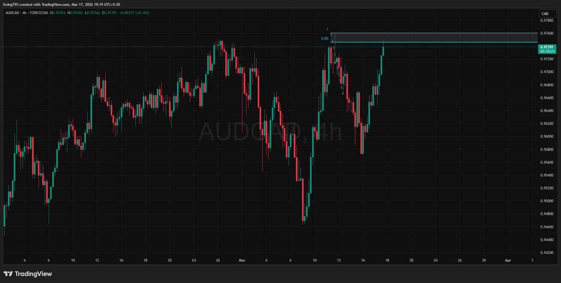Click the 30 date on time axis
561x283 pixels.
[484, 260]
